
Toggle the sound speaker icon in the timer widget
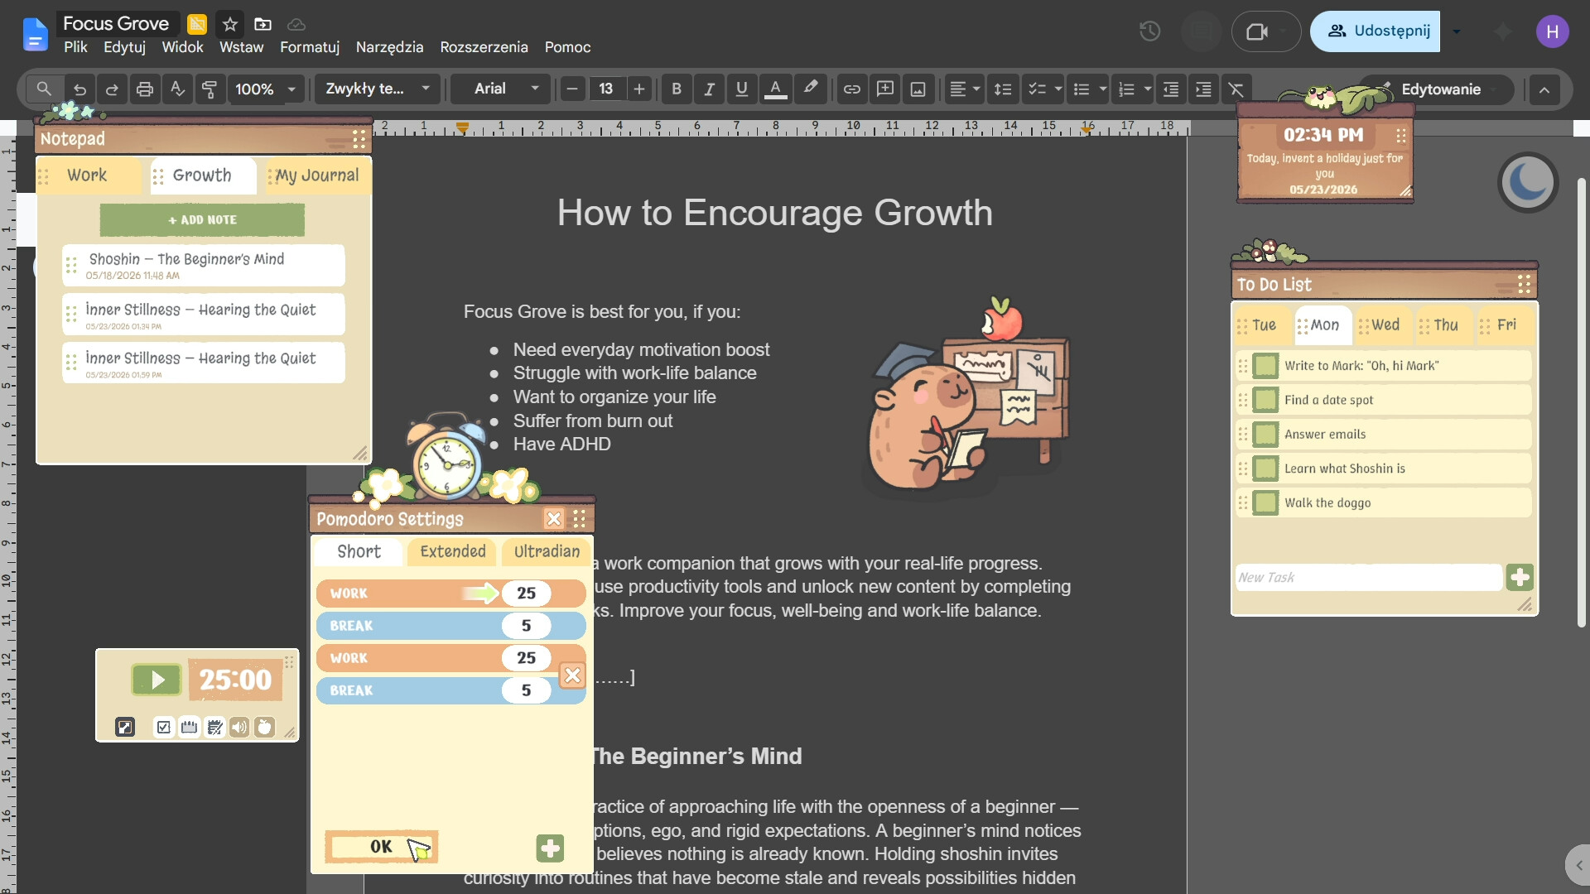(239, 728)
